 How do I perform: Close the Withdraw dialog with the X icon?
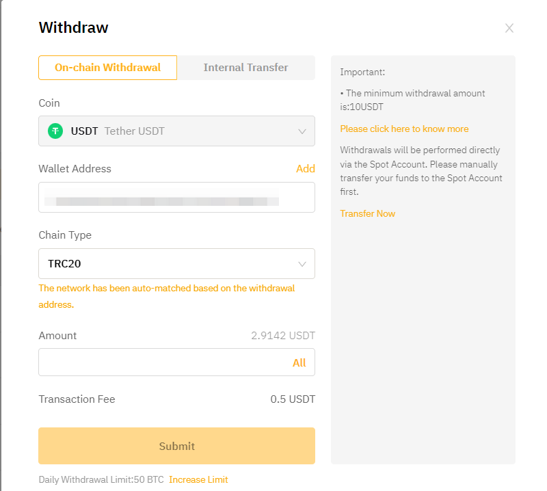click(x=509, y=28)
